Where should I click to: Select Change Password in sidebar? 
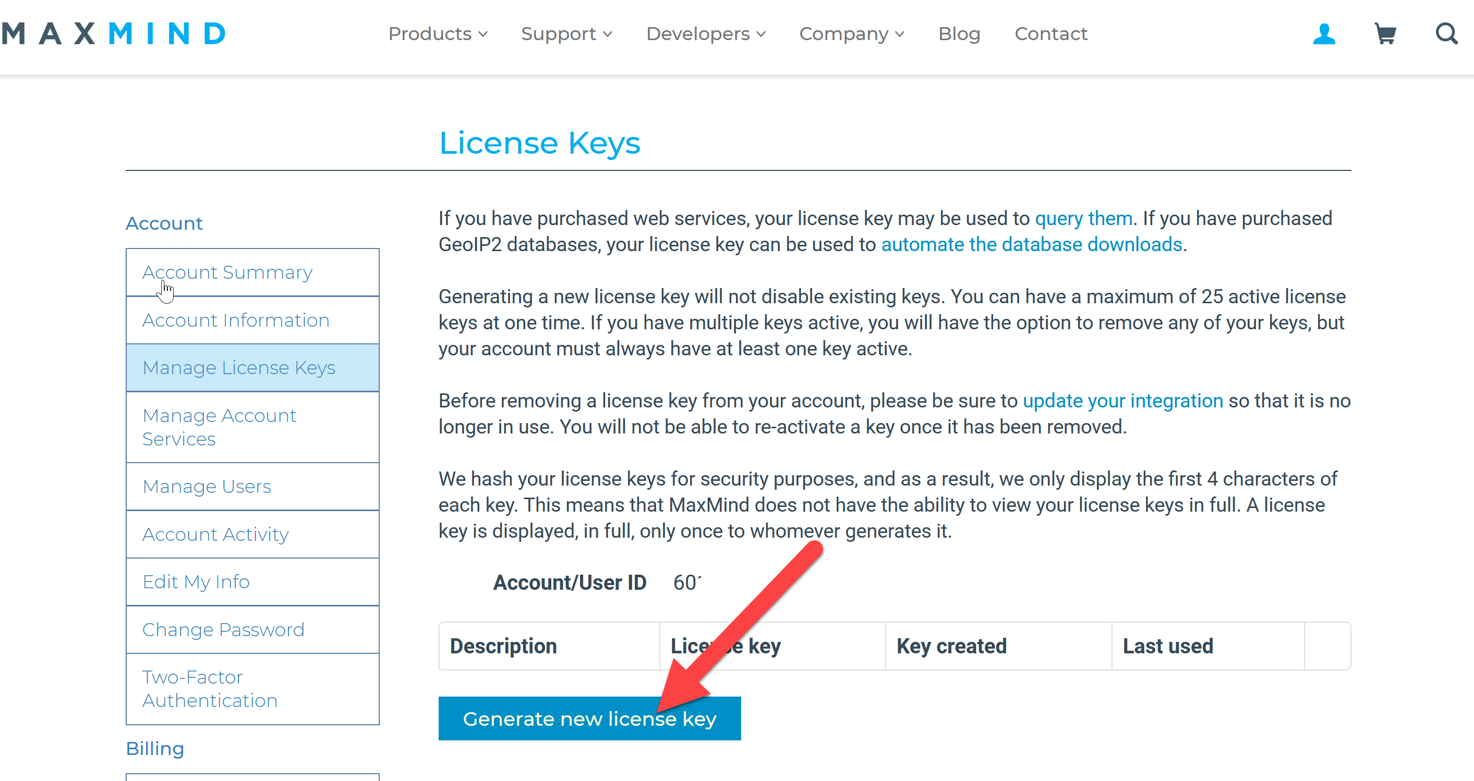pos(223,629)
